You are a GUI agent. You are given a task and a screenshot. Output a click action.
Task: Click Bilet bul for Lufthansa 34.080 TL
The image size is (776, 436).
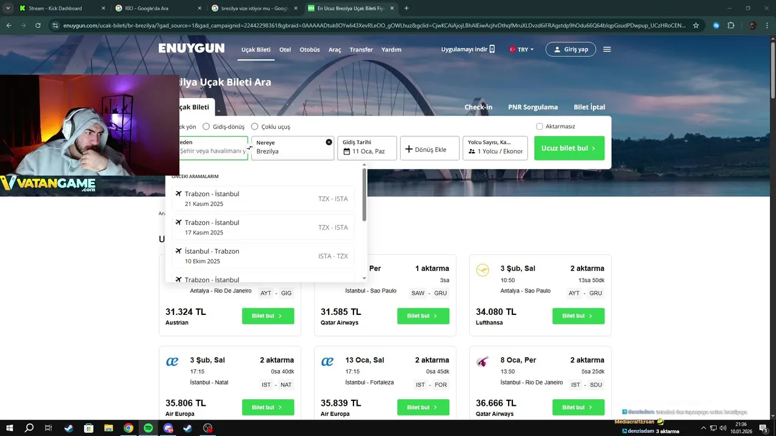578,316
